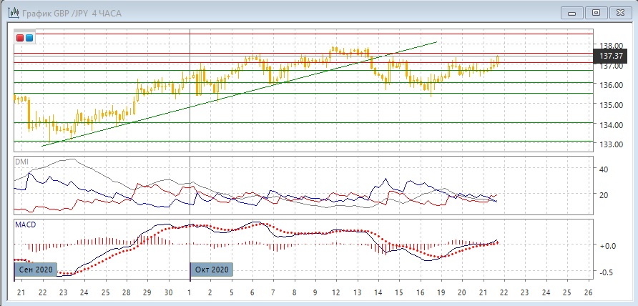Close the GBP/JPY chart window
Screen dimensions: 638x306
(620, 12)
